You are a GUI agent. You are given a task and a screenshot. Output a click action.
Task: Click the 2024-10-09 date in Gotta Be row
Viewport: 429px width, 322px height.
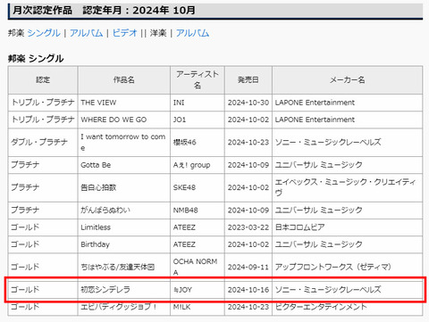click(x=248, y=165)
